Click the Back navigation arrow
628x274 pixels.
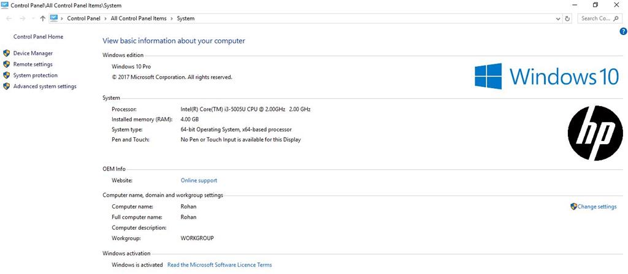9,18
